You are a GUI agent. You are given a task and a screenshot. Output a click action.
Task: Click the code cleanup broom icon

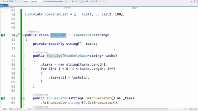coord(30,109)
